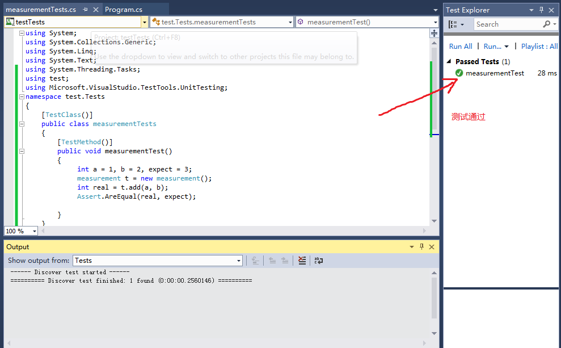
Task: Click the Discover test started output line
Action: click(x=70, y=272)
